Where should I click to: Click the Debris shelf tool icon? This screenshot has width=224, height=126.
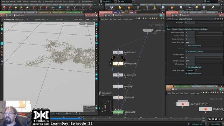(197, 8)
